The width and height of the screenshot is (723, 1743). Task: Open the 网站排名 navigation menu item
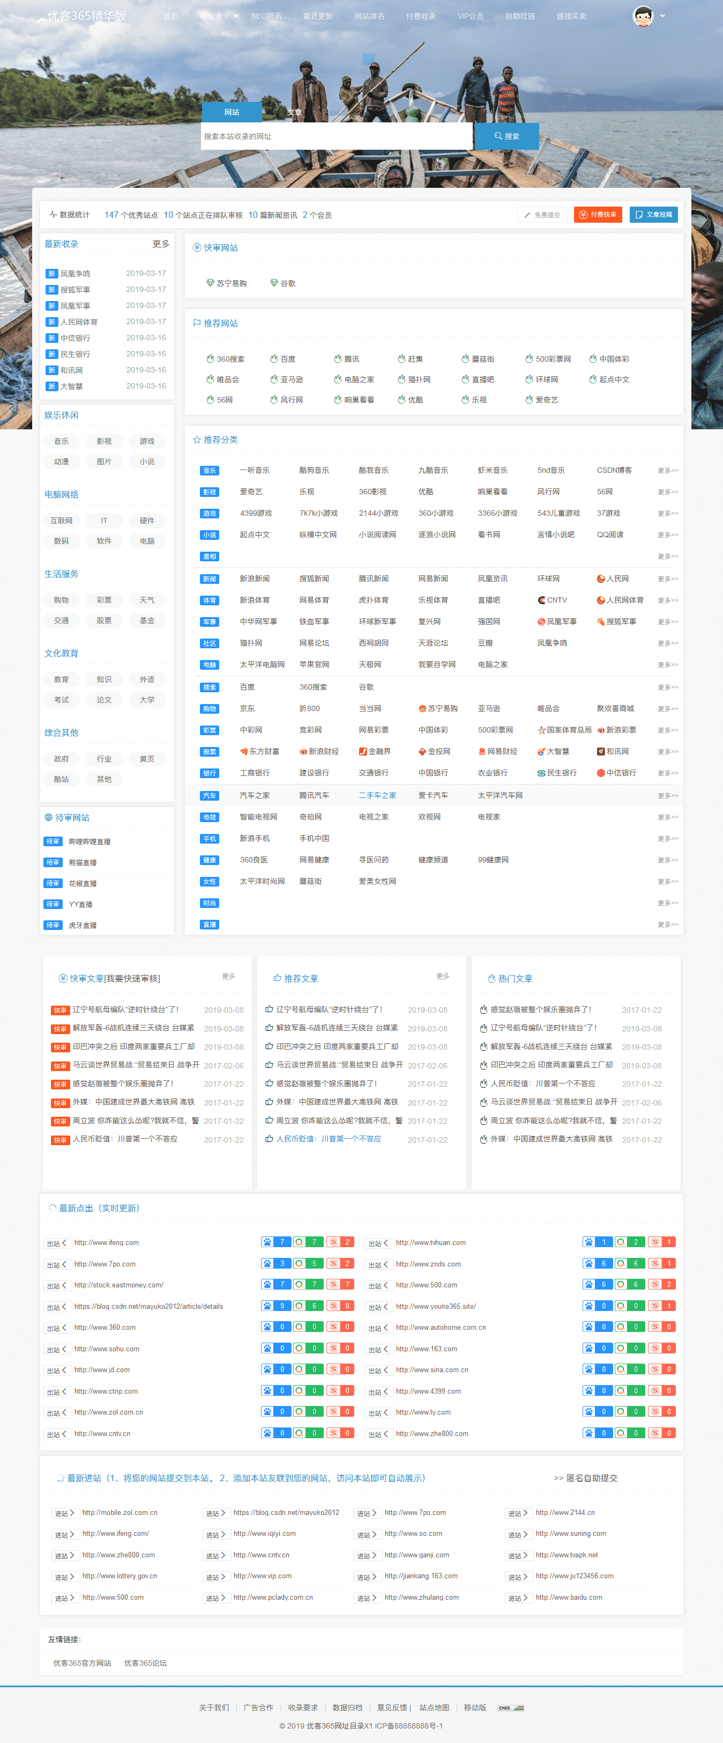(369, 16)
